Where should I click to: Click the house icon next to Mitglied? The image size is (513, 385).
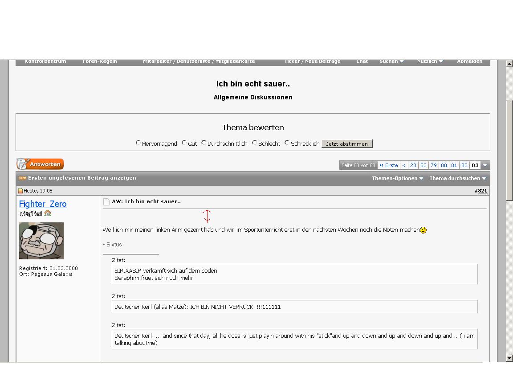click(x=48, y=213)
